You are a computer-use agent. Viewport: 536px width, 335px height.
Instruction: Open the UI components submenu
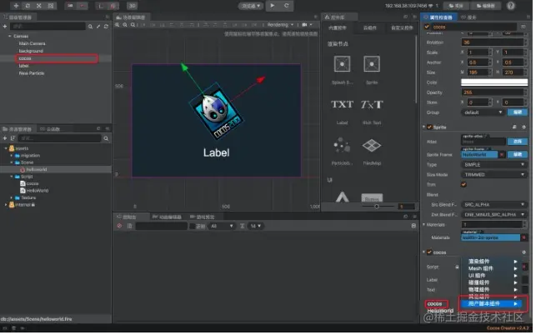(x=490, y=276)
